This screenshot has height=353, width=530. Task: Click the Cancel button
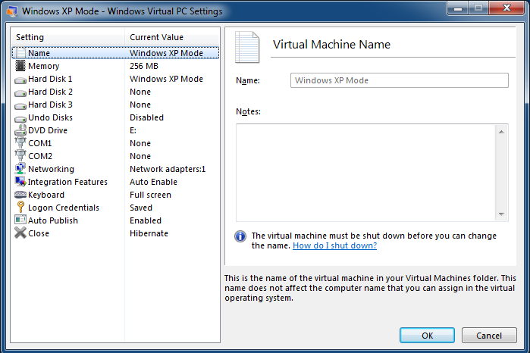[x=489, y=336]
